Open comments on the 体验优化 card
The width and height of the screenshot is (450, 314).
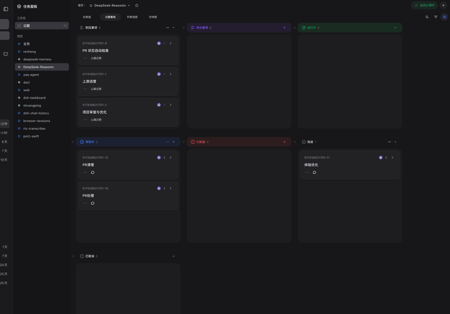(315, 173)
